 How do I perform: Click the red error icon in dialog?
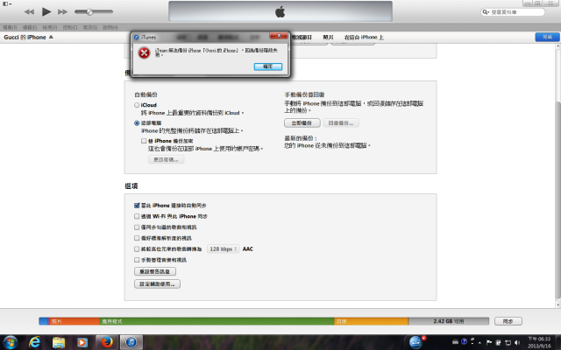[144, 52]
